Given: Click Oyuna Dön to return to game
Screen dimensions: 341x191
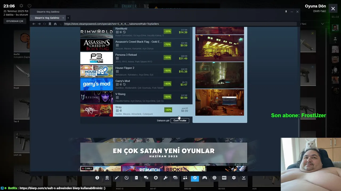Looking at the screenshot, I should [x=315, y=6].
